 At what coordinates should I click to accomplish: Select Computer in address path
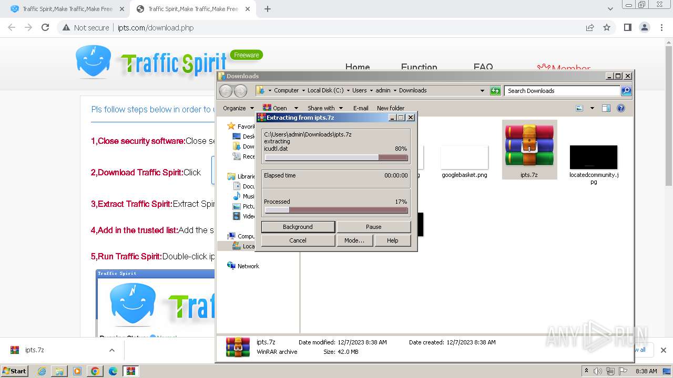pyautogui.click(x=287, y=90)
